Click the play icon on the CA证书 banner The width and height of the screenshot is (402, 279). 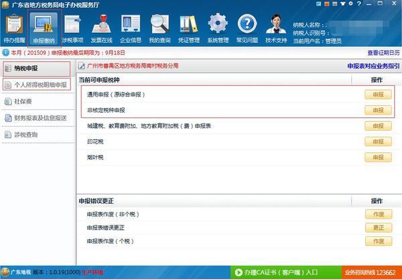click(239, 272)
